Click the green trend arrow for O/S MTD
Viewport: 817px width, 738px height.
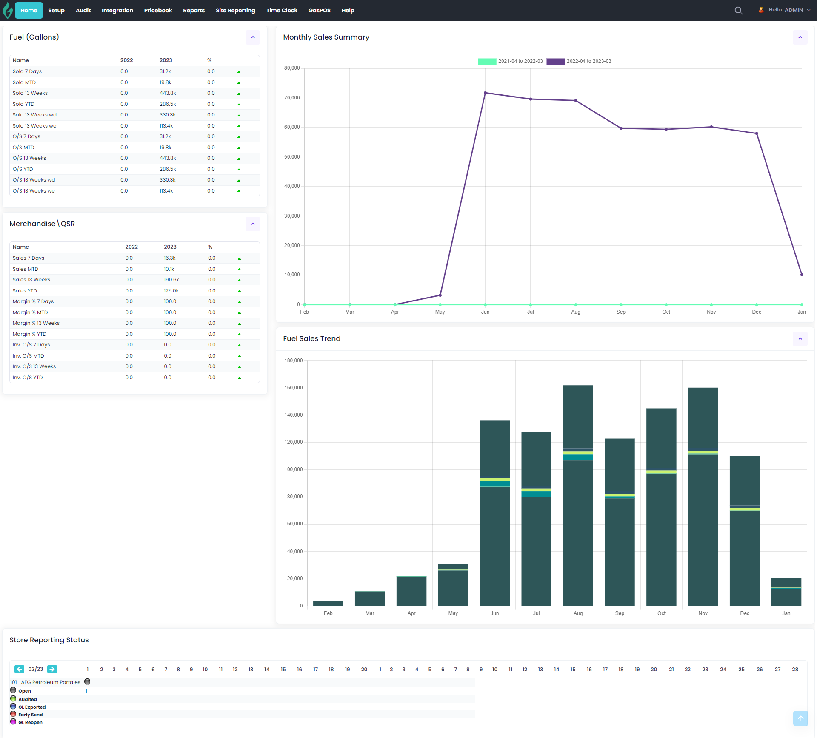[x=239, y=148]
